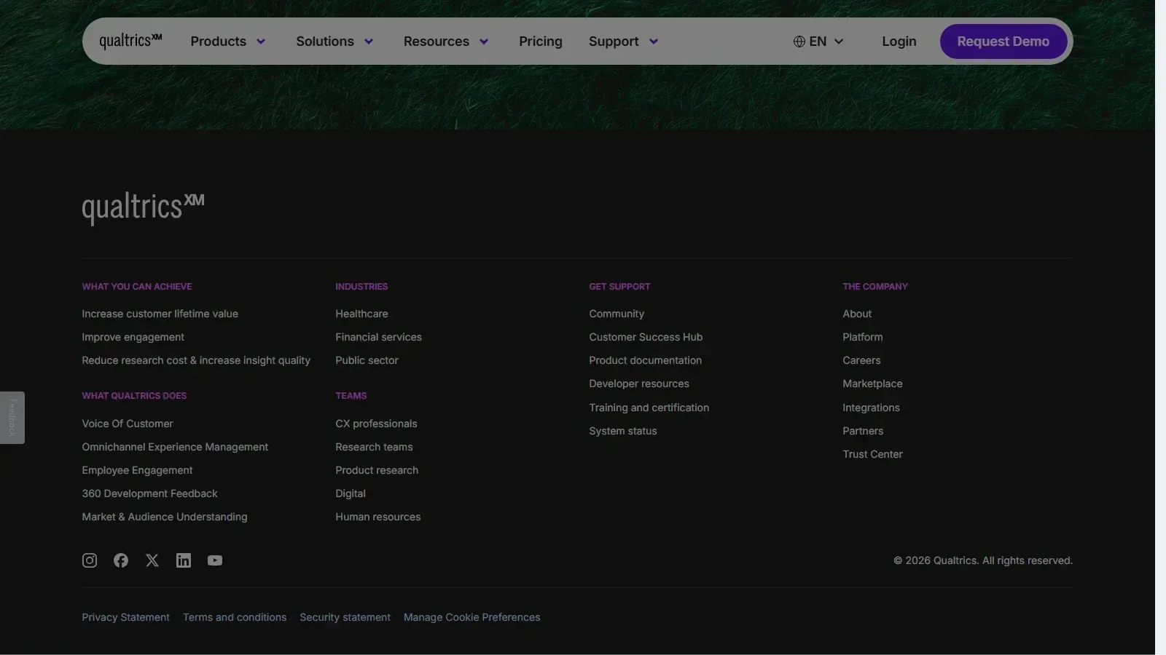Open Integrations footer link

tap(871, 408)
